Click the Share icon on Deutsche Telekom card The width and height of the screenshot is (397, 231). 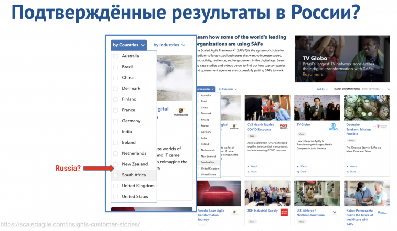[347, 172]
